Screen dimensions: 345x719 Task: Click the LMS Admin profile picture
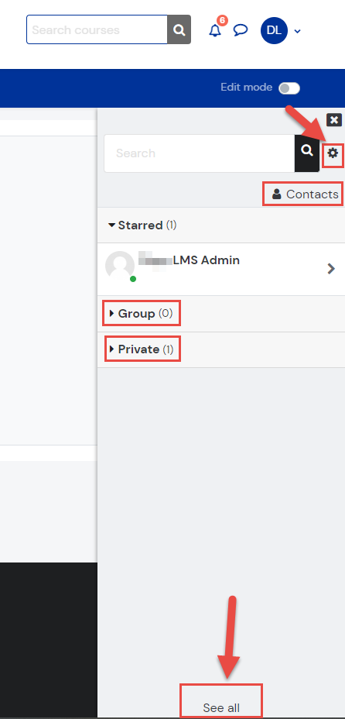tap(120, 266)
